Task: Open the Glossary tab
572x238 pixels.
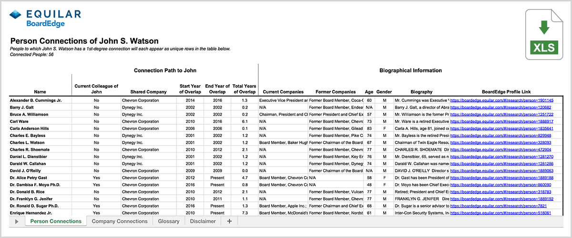Action: [x=169, y=221]
